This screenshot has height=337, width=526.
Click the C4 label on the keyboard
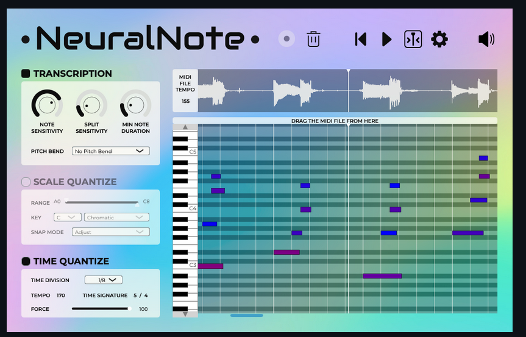tap(193, 208)
